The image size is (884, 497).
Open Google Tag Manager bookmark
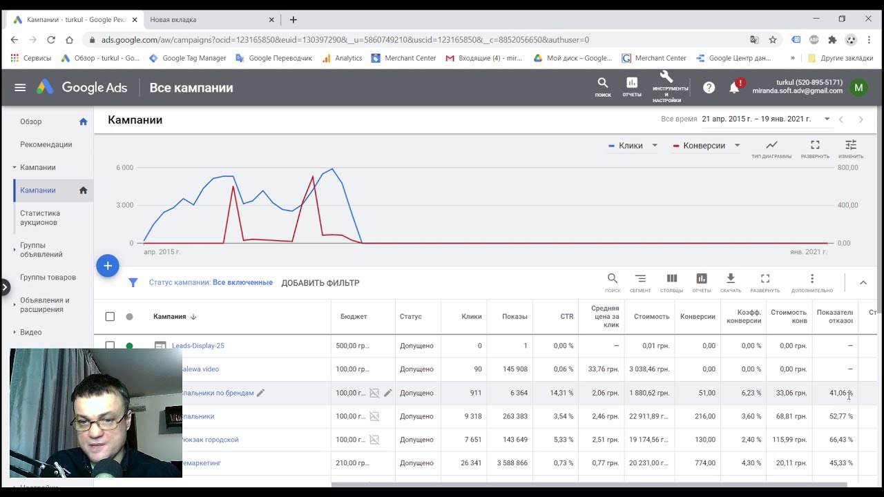(x=189, y=58)
